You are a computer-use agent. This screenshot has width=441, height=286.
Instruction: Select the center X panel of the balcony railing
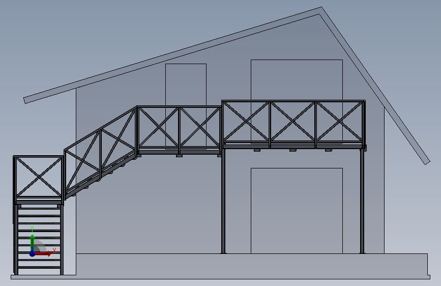[292, 122]
